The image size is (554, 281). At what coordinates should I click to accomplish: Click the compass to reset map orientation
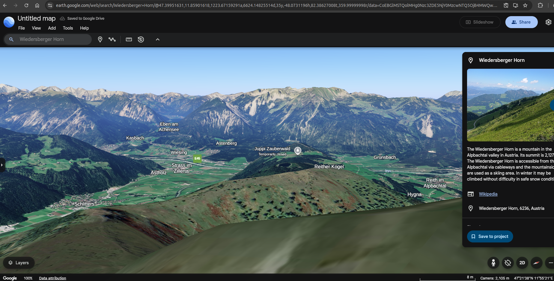pos(536,263)
